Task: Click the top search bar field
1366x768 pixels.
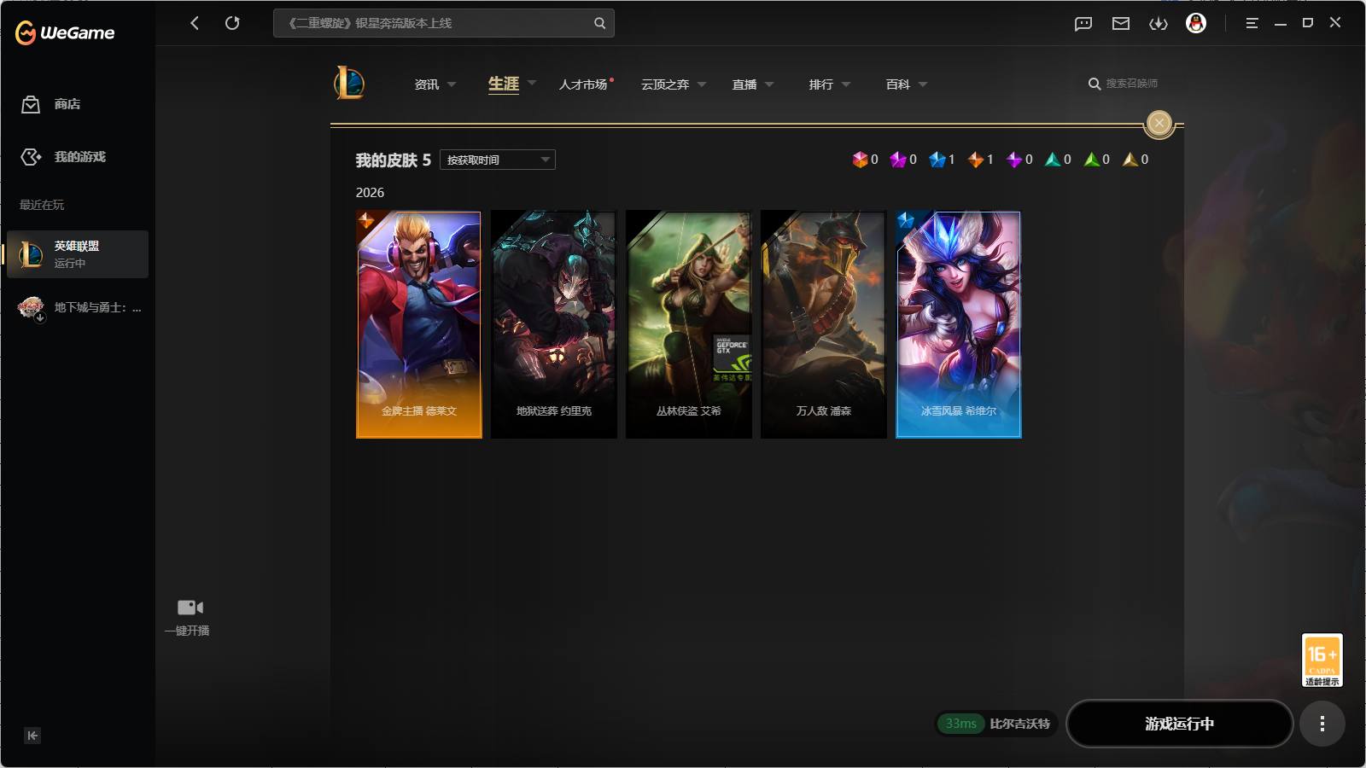Action: tap(444, 23)
